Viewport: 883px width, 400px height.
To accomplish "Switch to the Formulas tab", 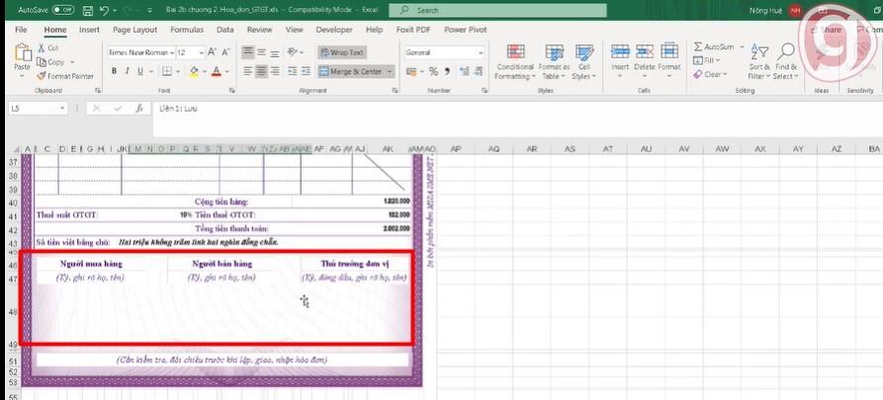I will (187, 30).
